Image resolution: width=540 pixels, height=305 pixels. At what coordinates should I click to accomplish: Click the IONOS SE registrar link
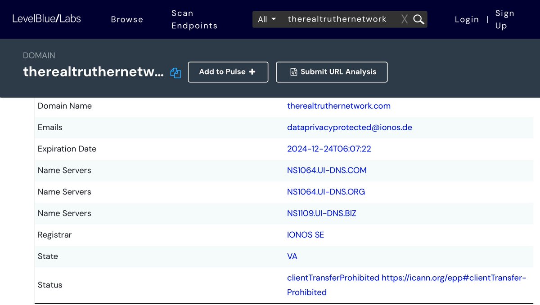[305, 235]
